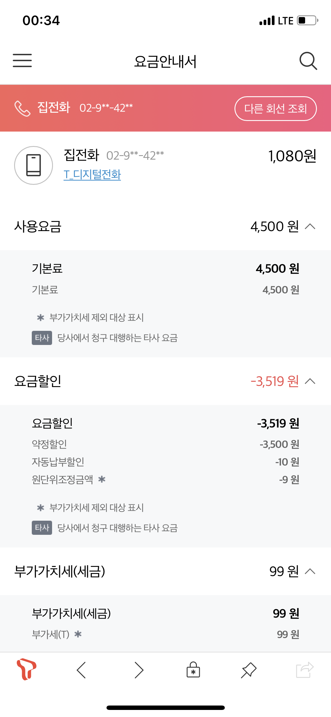Go forward with right arrow icon

point(139,670)
